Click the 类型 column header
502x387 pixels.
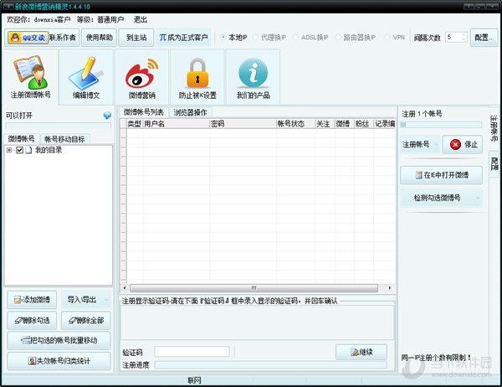tap(135, 124)
